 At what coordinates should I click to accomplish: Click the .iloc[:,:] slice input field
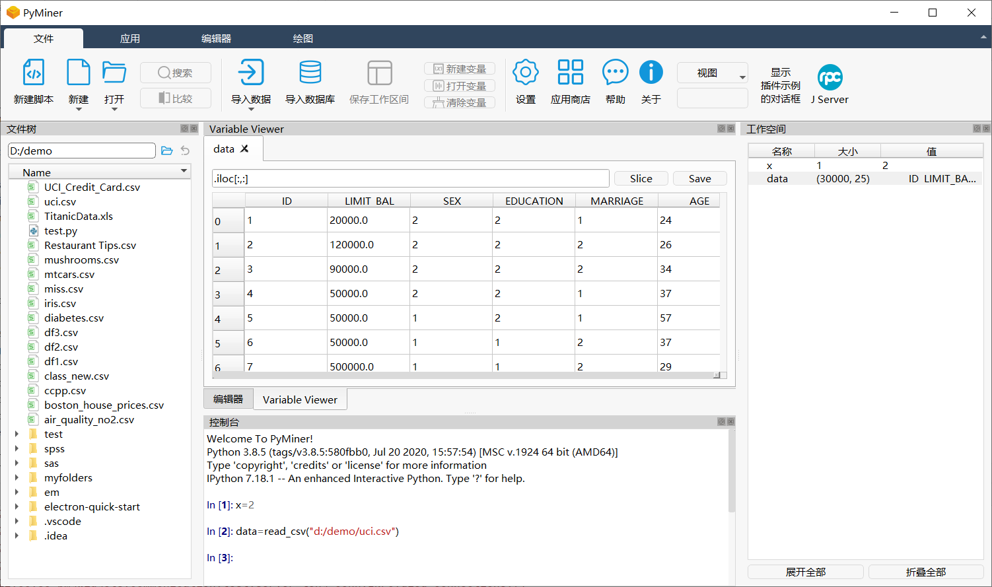[410, 178]
